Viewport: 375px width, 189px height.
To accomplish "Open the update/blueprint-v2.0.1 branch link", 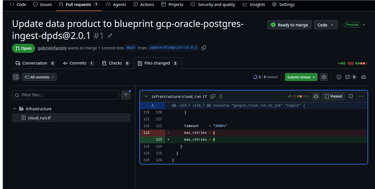I will (173, 48).
